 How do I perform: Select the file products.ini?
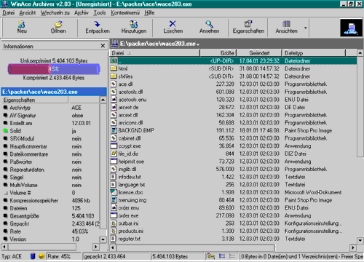click(x=131, y=231)
